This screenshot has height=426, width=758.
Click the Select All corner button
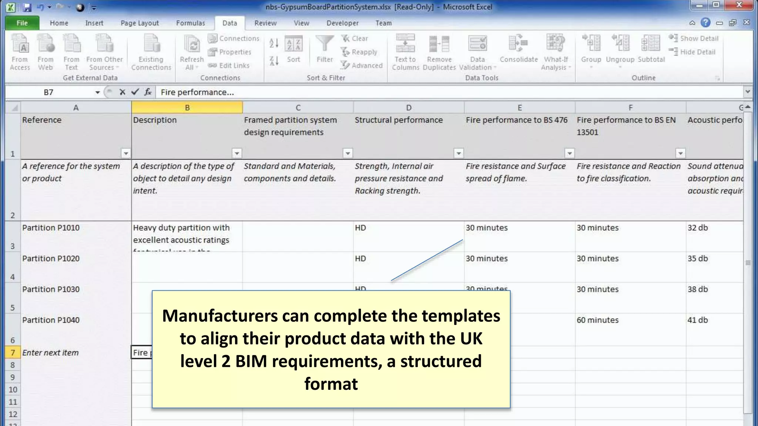click(14, 108)
